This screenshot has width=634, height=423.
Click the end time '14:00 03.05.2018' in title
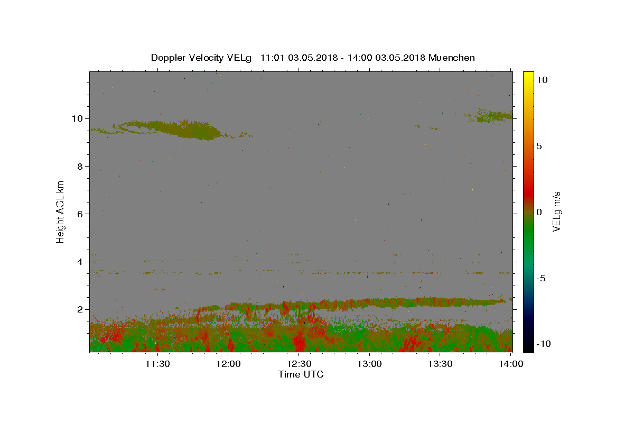[385, 58]
